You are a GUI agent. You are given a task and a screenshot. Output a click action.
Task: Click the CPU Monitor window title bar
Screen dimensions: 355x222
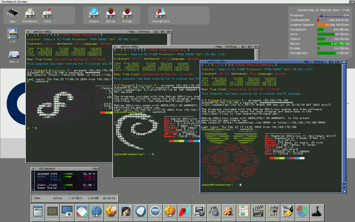64,169
